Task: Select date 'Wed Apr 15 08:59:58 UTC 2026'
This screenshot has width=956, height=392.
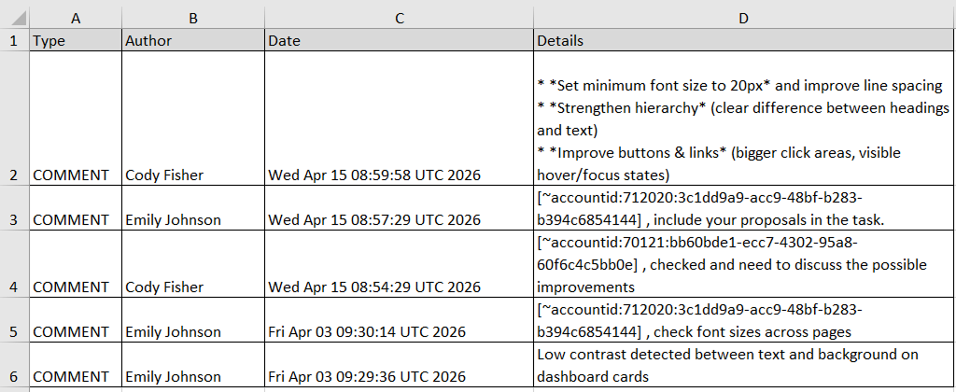Action: pos(400,119)
